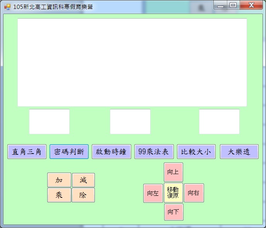The image size is (266, 228).
Task: Show the 99乘法表 multiplication table
Action: 154,152
